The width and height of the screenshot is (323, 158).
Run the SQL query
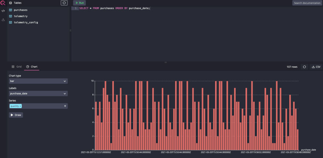(80, 3)
